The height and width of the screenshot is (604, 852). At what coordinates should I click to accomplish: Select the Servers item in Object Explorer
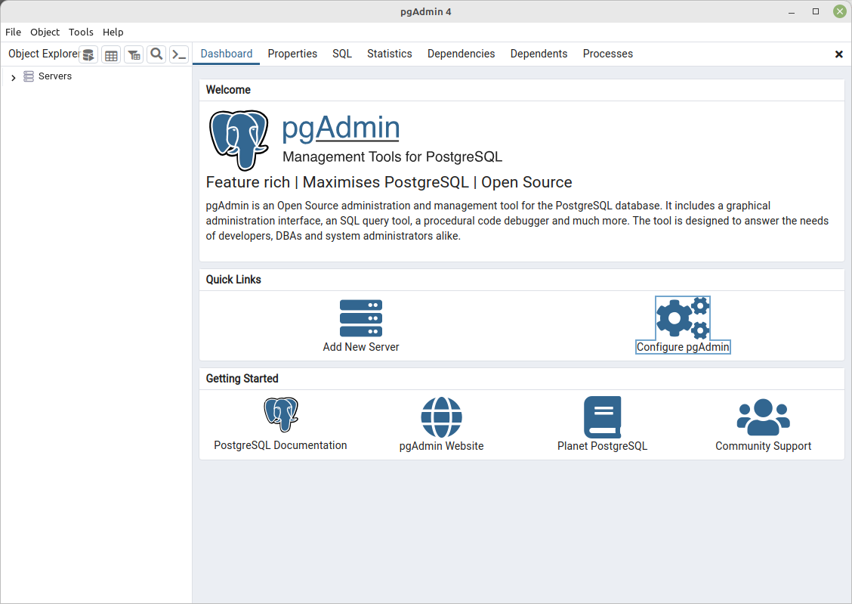(54, 76)
